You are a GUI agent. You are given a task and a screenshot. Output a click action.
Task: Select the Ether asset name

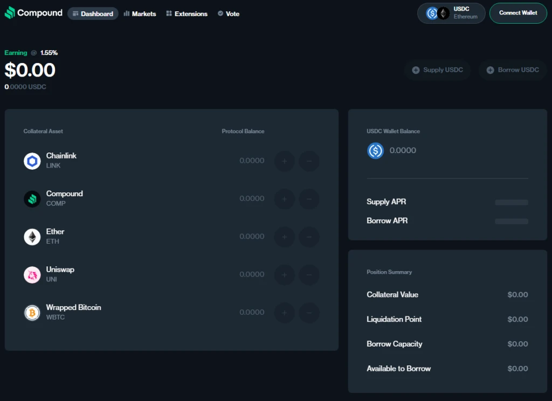56,232
